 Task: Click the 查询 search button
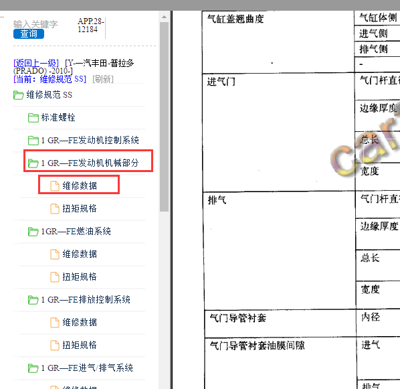coord(29,33)
